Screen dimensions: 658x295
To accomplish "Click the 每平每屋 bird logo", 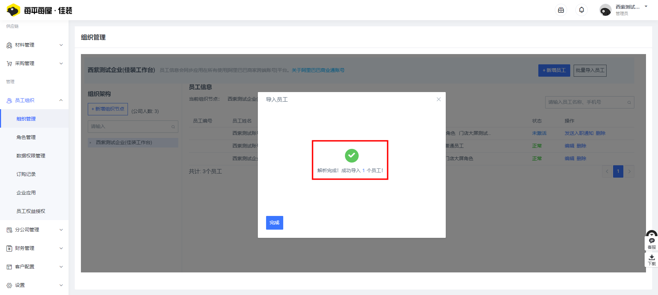I will (x=13, y=10).
